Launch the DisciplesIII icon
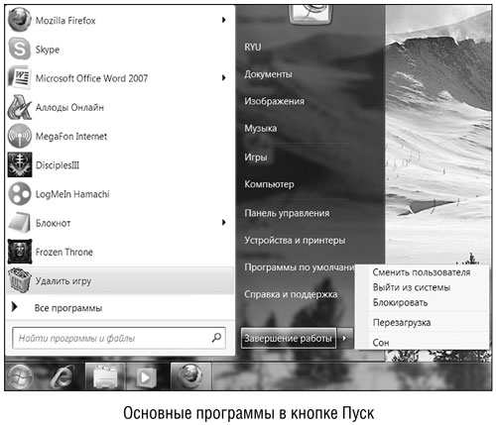496x425 pixels. (20, 164)
